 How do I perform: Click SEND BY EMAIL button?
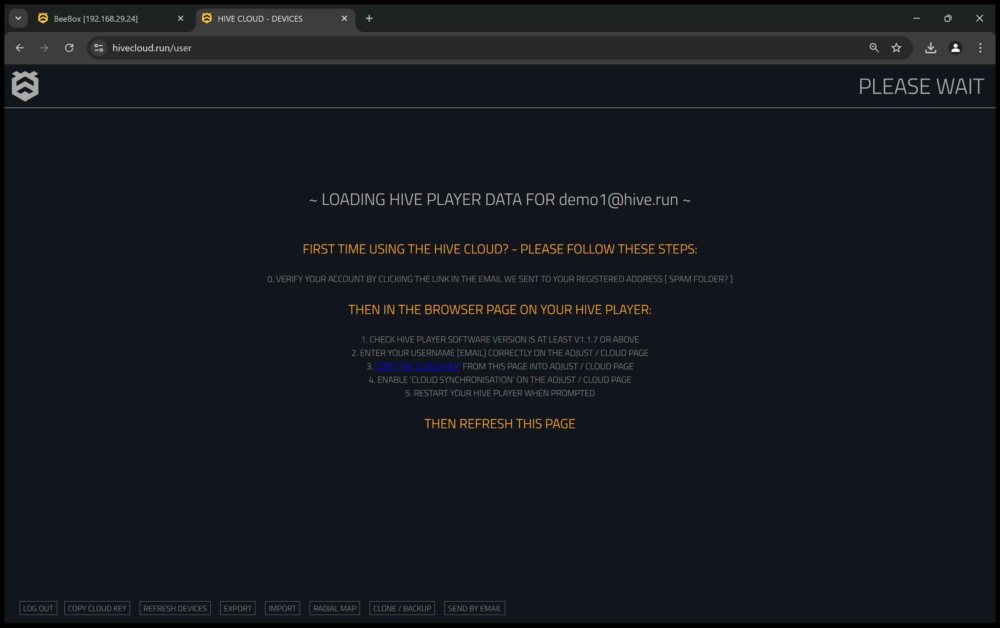click(x=475, y=608)
